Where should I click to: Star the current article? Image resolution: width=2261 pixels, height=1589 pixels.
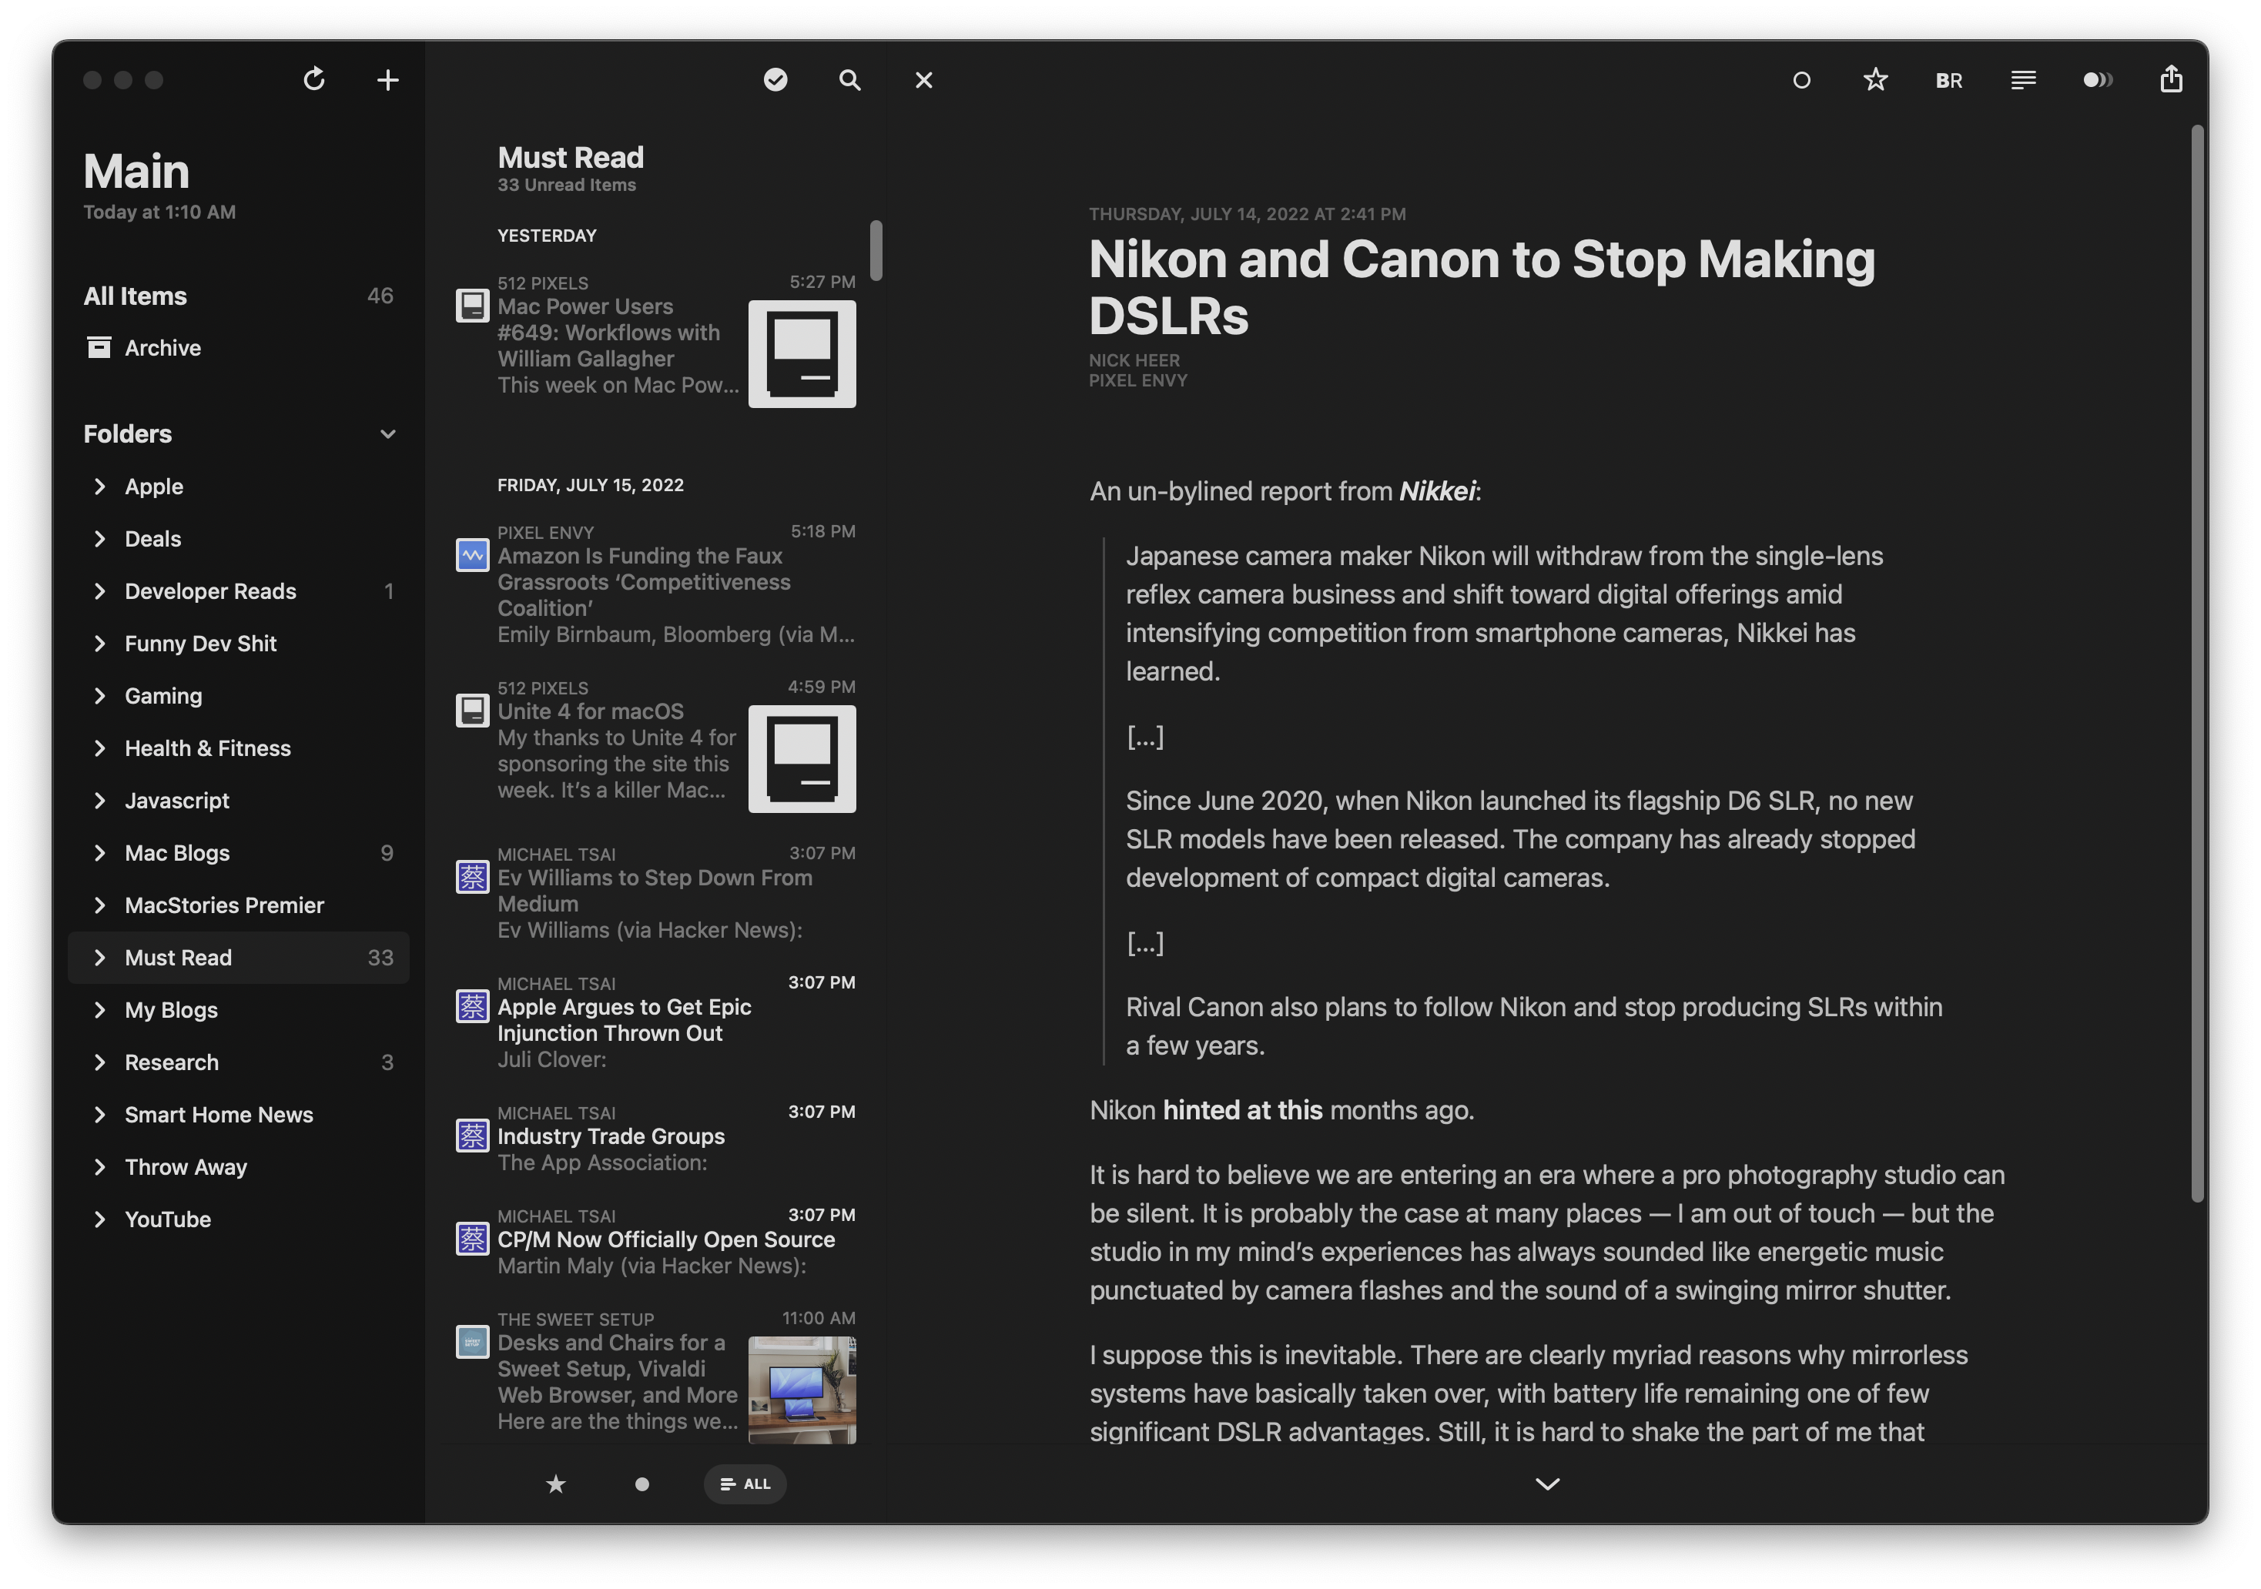[x=1875, y=80]
